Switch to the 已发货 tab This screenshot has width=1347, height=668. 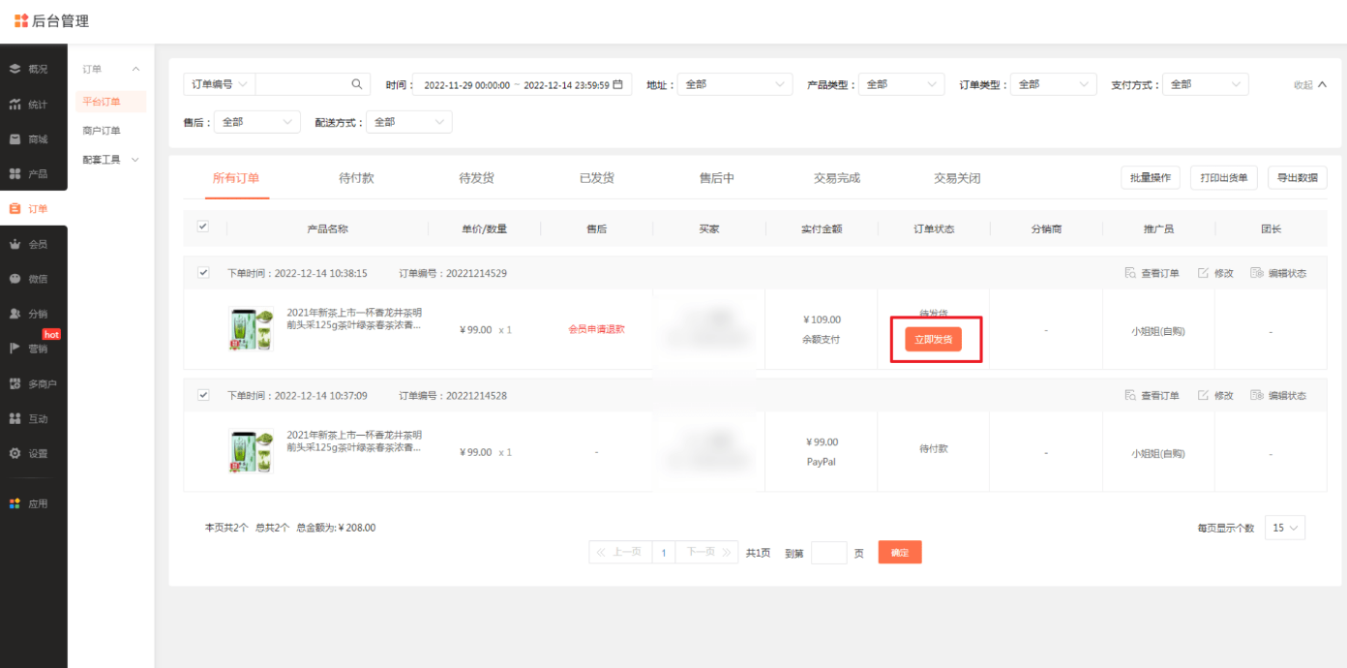pyautogui.click(x=596, y=178)
